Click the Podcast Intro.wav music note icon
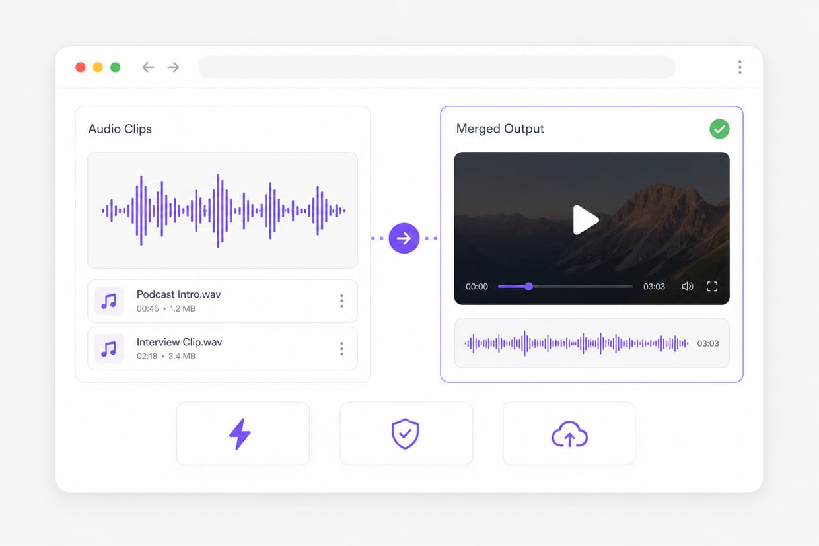The width and height of the screenshot is (819, 546). (x=109, y=301)
